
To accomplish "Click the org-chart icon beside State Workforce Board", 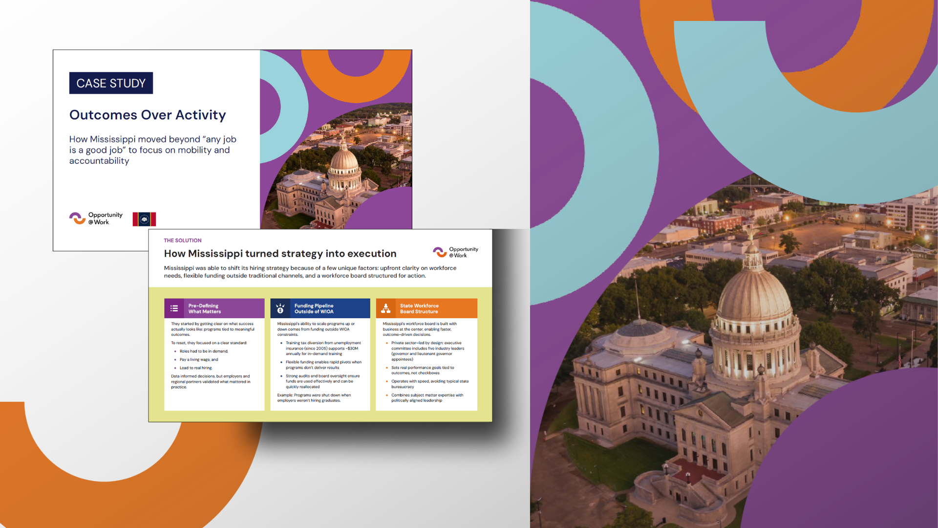I will (386, 308).
